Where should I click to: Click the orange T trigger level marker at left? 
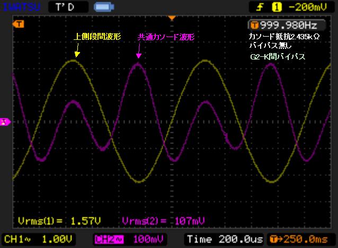pyautogui.click(x=19, y=24)
